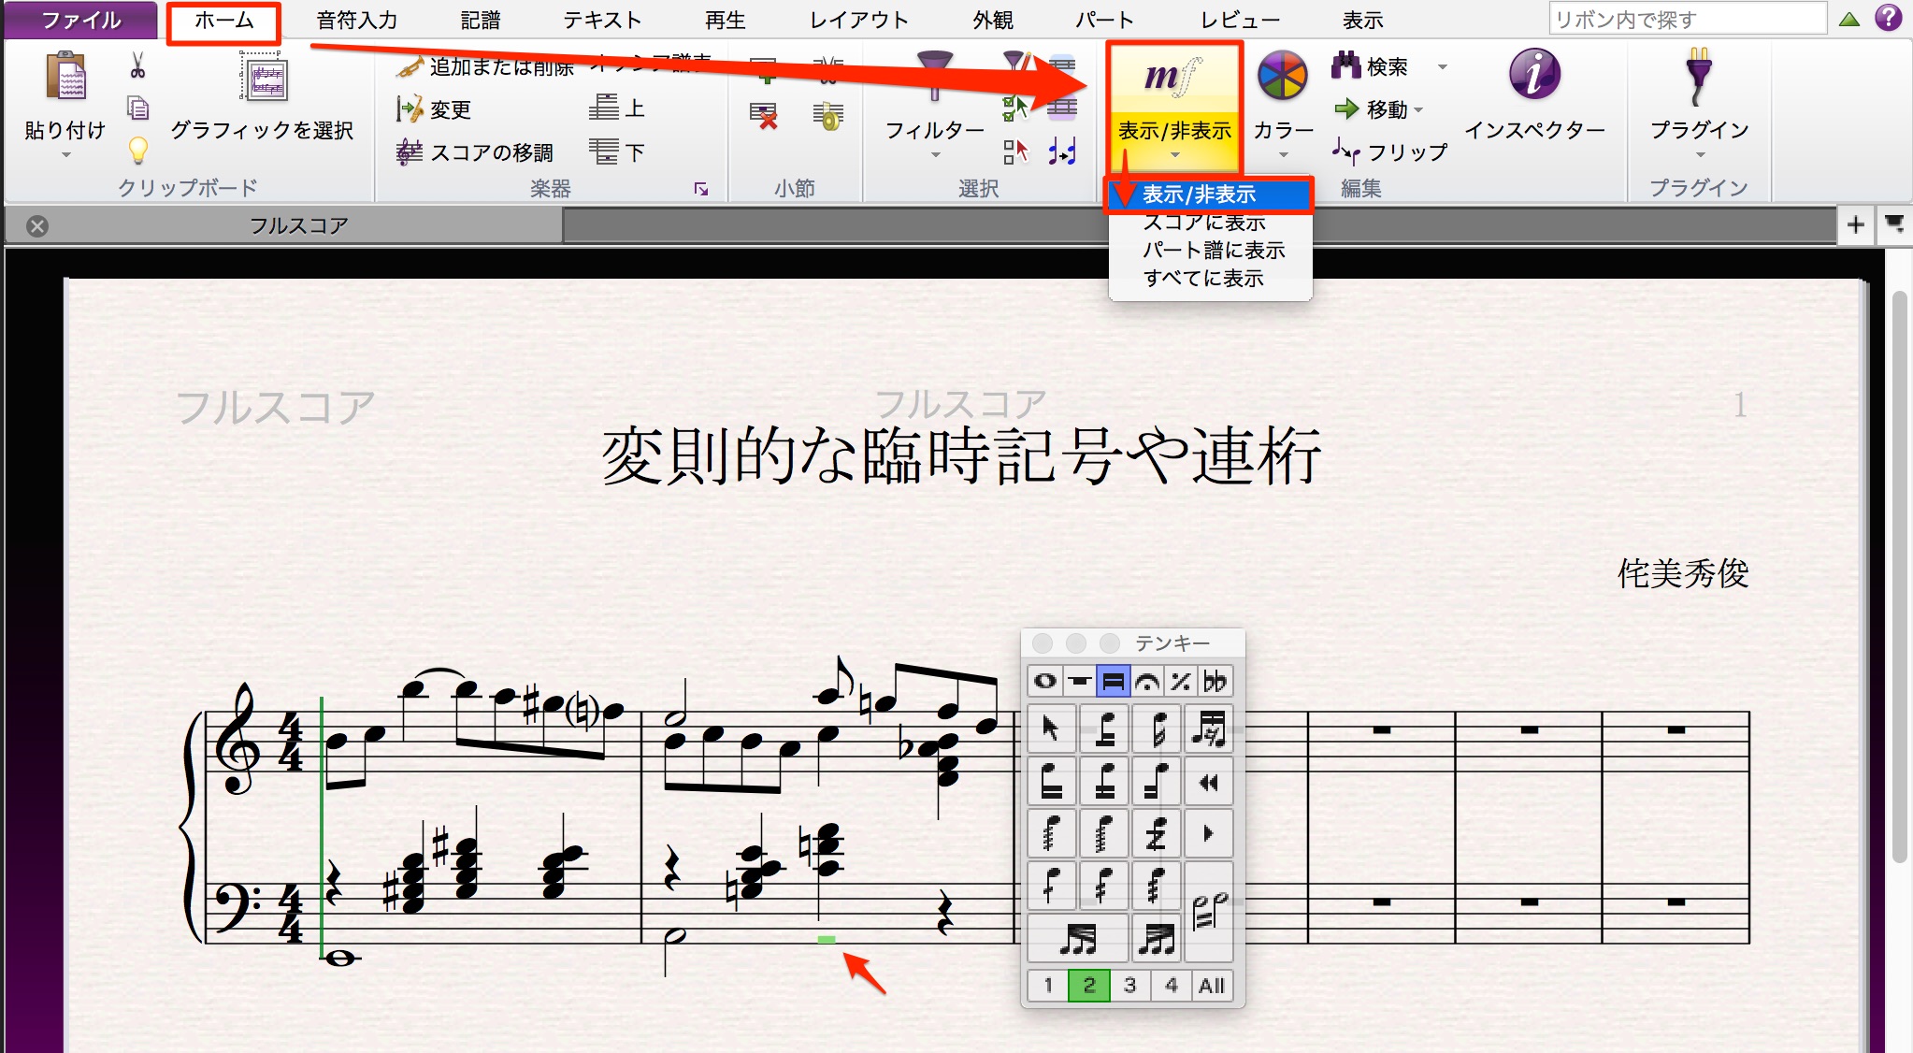This screenshot has height=1053, width=1913.
Task: Click the bar with yellow disc icon
Action: [x=828, y=116]
